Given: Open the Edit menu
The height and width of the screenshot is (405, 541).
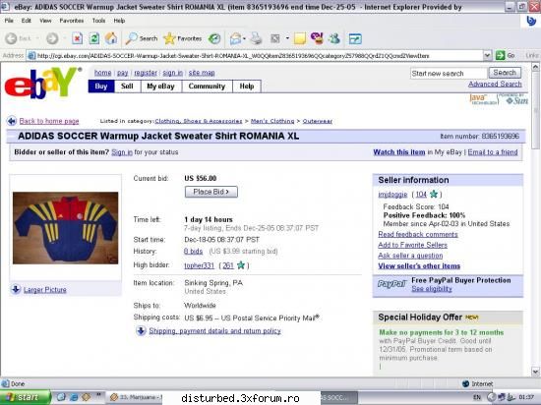Looking at the screenshot, I should [x=27, y=21].
